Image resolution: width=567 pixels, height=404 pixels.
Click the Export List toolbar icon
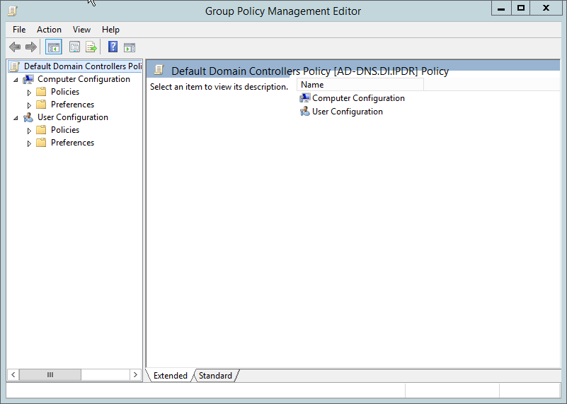coord(91,47)
